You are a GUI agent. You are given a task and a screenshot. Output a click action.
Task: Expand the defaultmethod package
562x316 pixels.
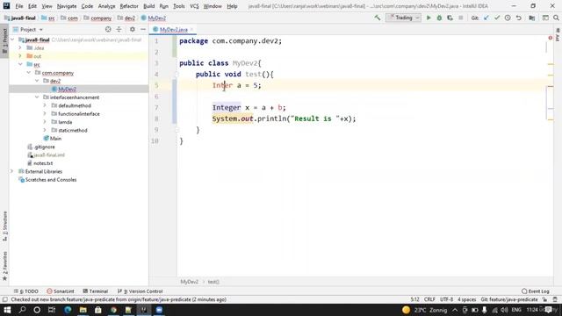[x=45, y=105]
